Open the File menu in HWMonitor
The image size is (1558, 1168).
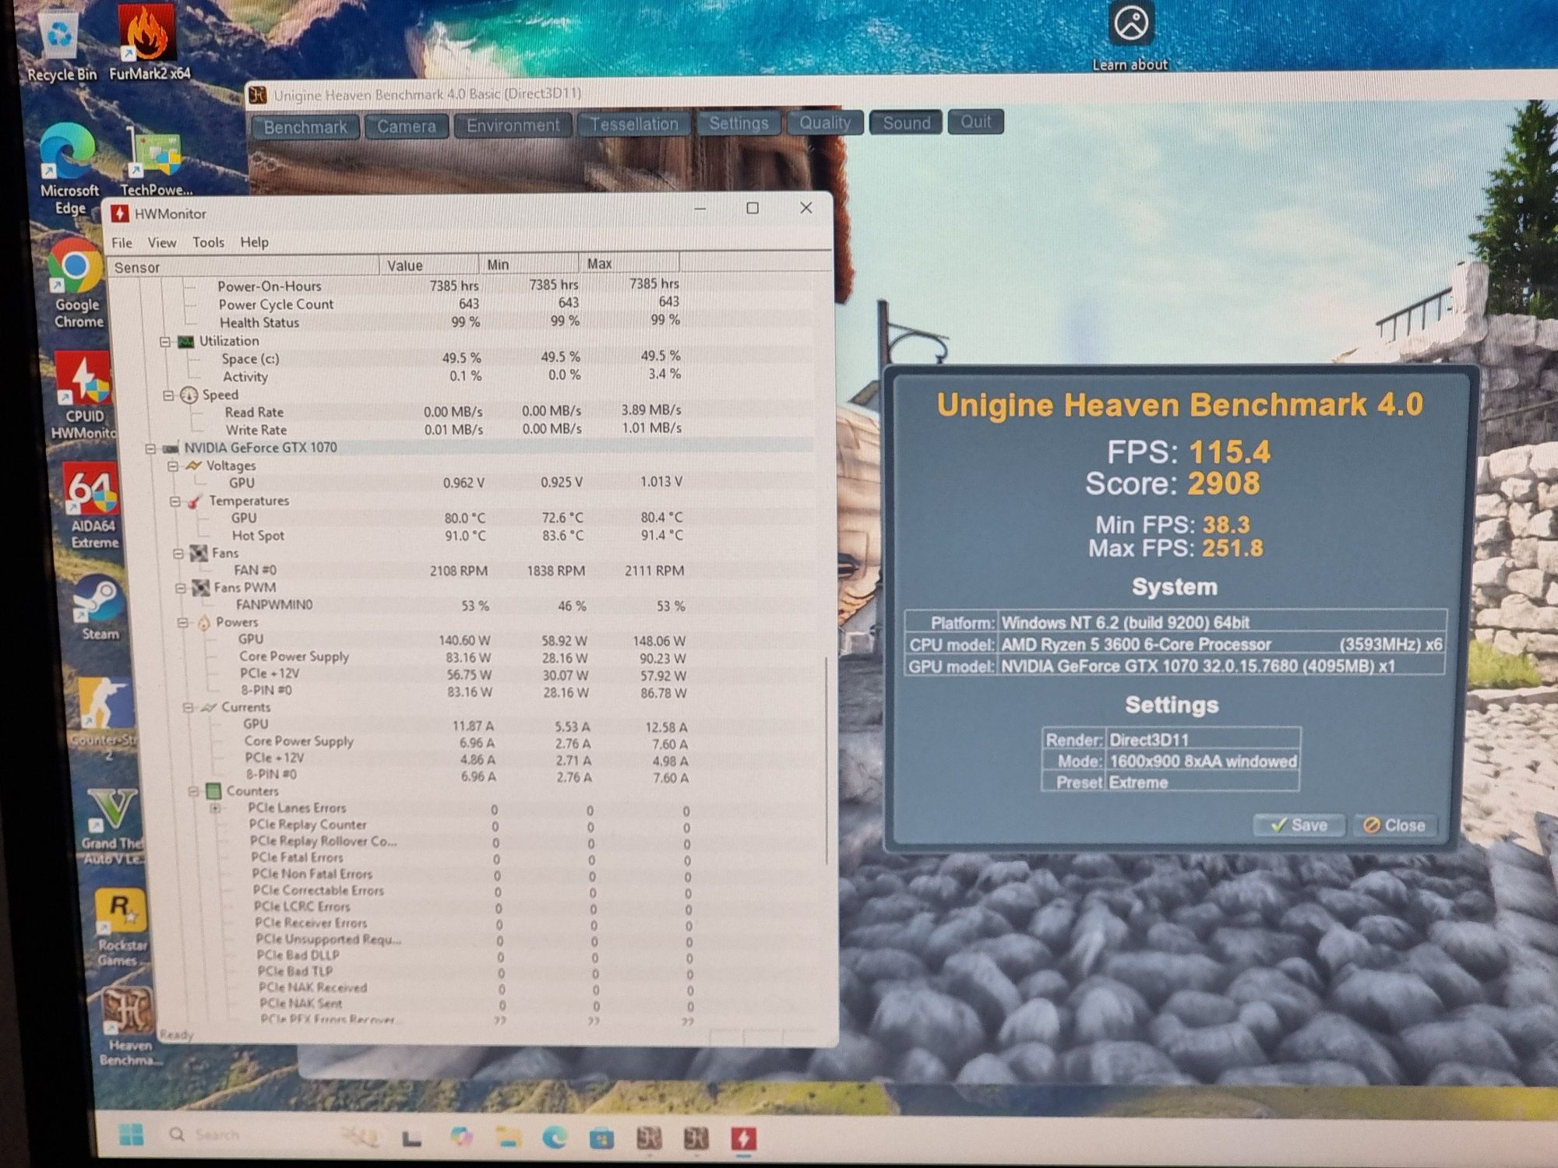(x=122, y=243)
